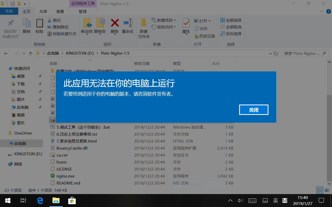Sort by the 大小 column header
332x207 pixels.
[223, 63]
